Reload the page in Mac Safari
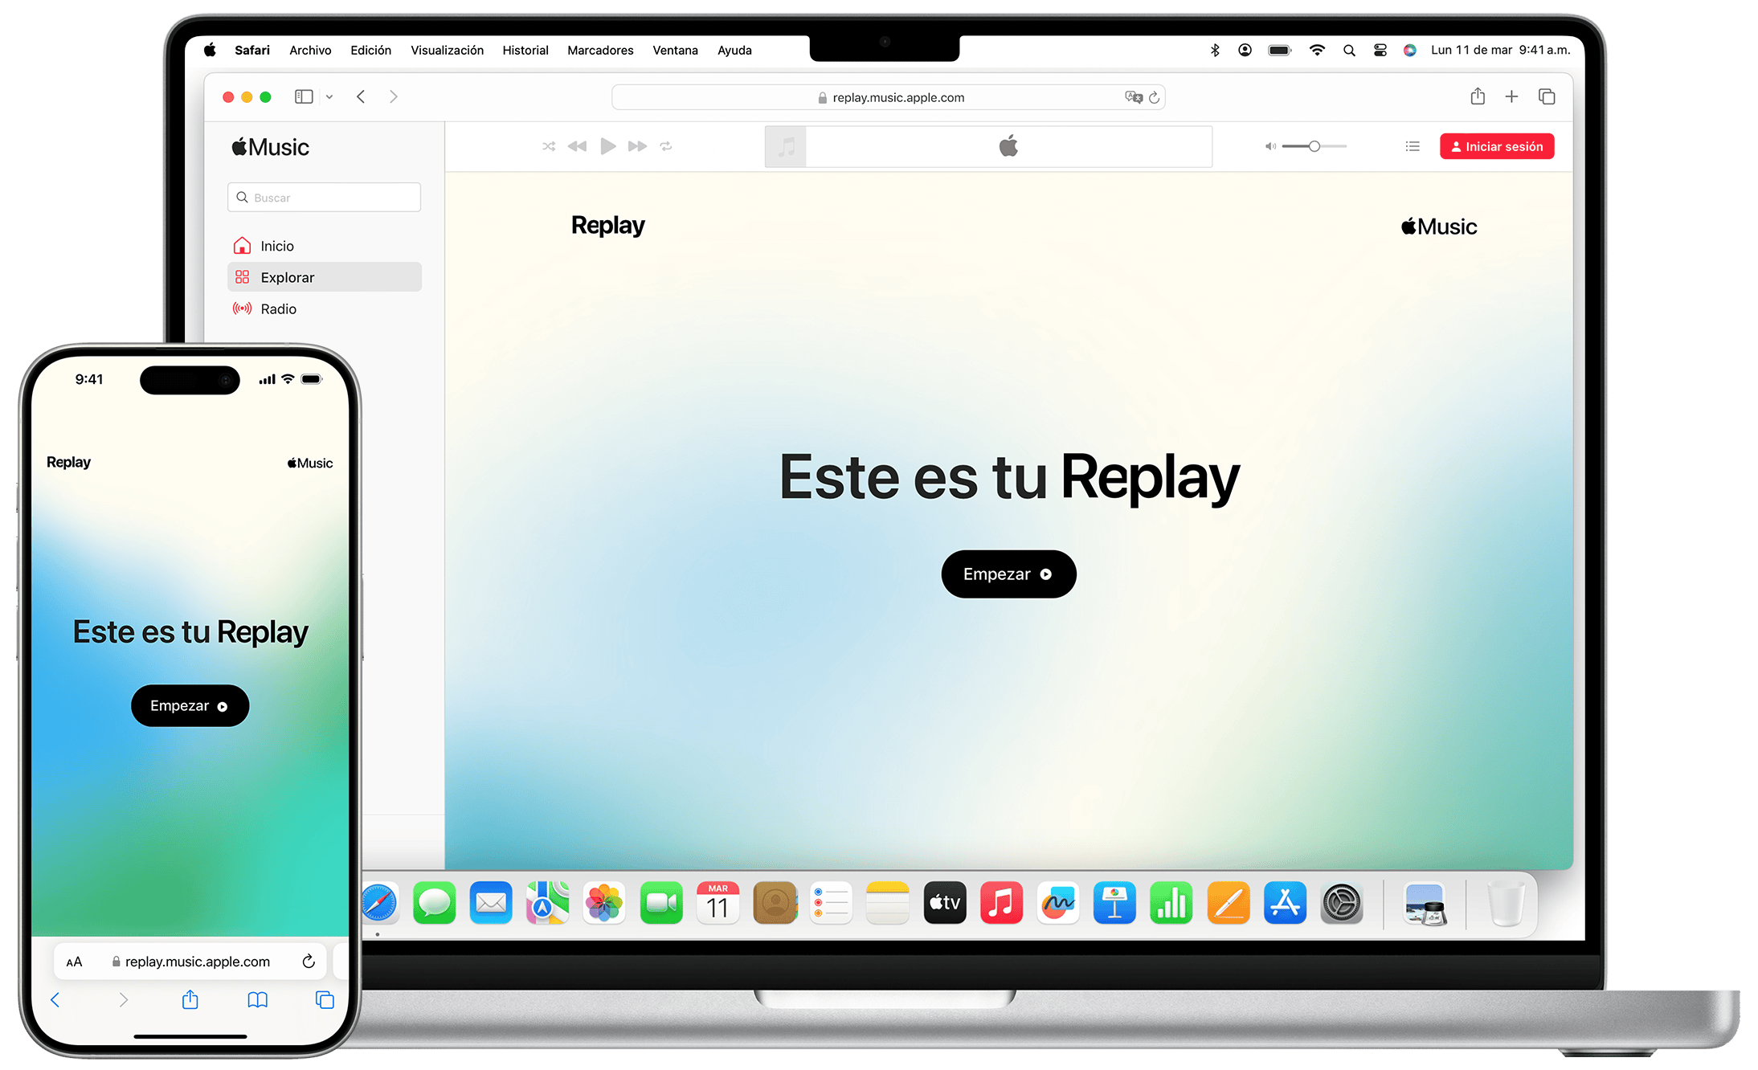Viewport: 1758px width, 1070px height. click(1154, 97)
